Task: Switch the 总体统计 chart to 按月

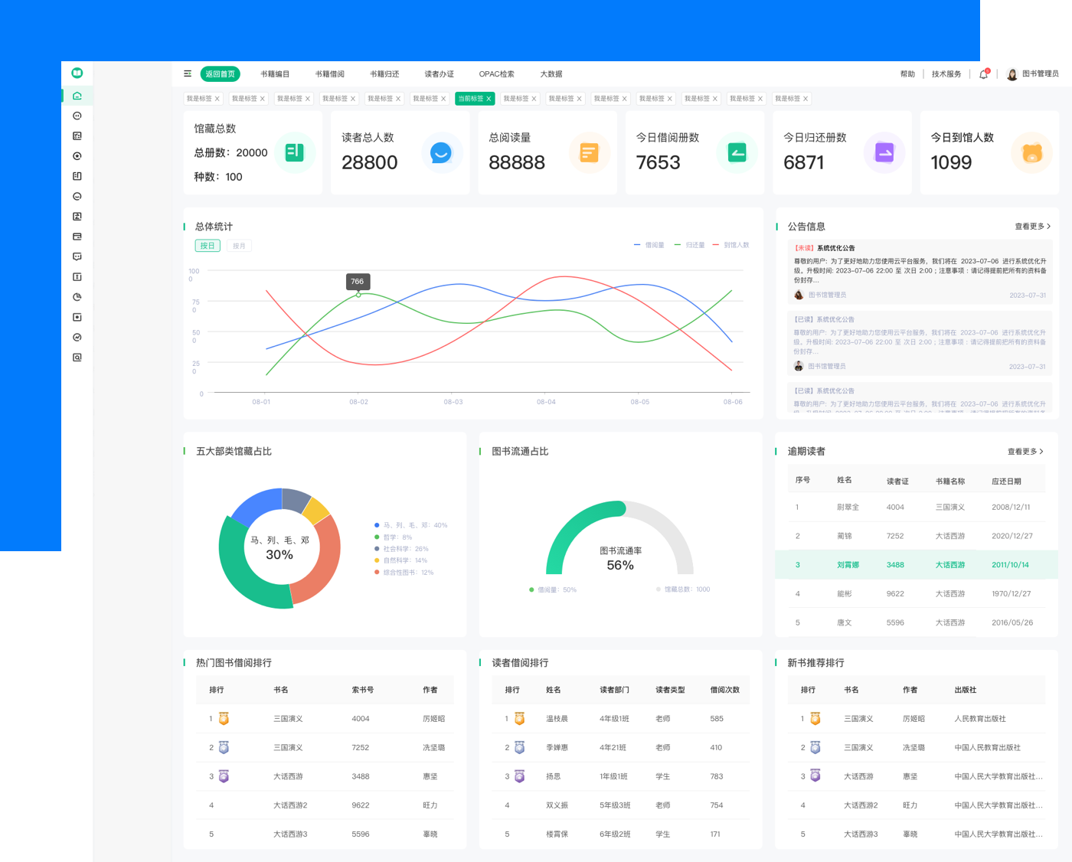Action: (x=239, y=246)
